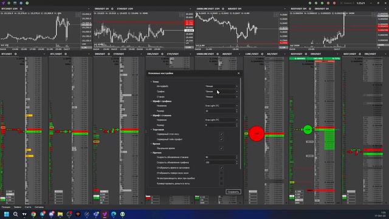Toggle Локальное время checkbox
The height and width of the screenshot is (219, 389).
pyautogui.click(x=221, y=148)
